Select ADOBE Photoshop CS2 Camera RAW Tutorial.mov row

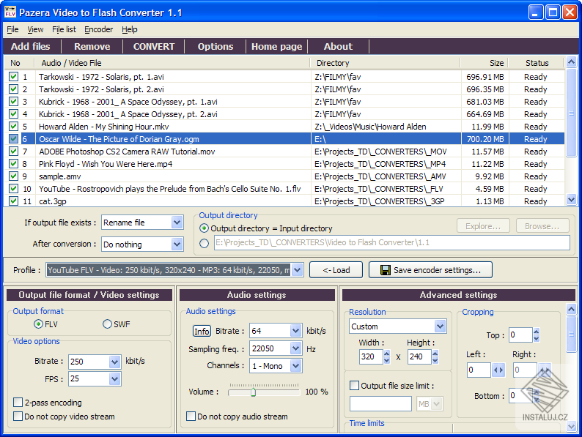(285, 152)
